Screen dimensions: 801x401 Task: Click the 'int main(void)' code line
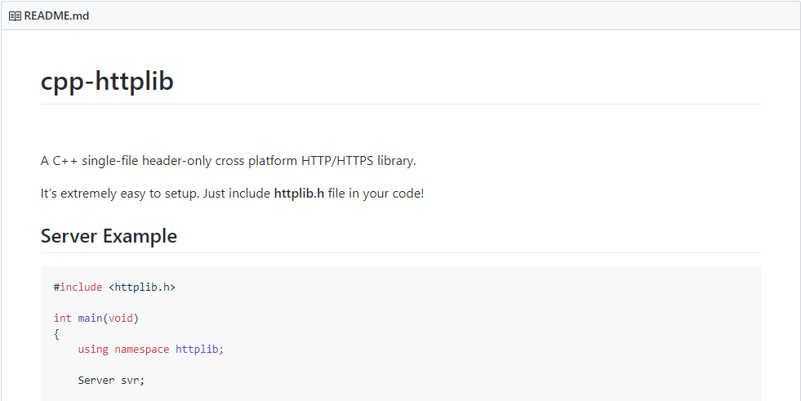pyautogui.click(x=96, y=319)
